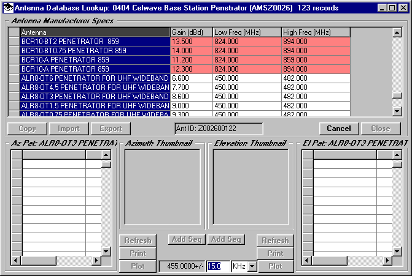Image resolution: width=412 pixels, height=276 pixels.
Task: Click the Azimuth Thumbnail preview area
Action: point(162,187)
